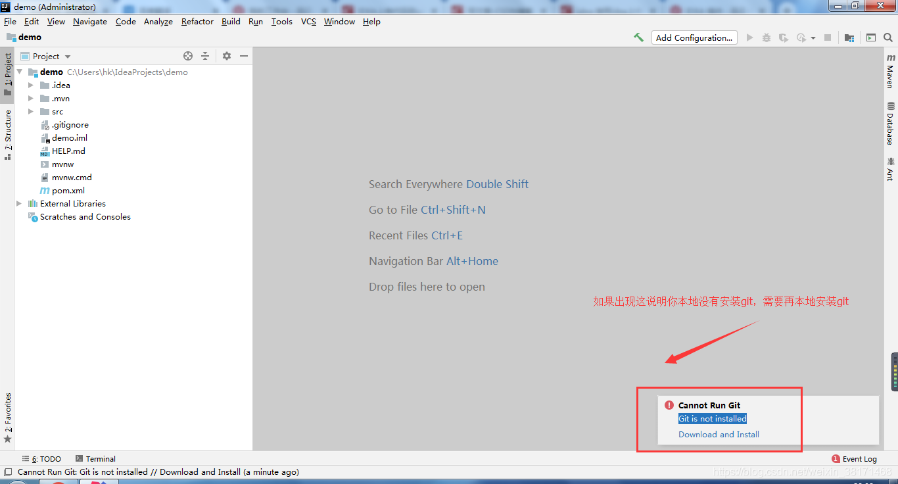Screen dimensions: 898x484
Task: Select mvnw.cmd file in tree
Action: click(66, 177)
